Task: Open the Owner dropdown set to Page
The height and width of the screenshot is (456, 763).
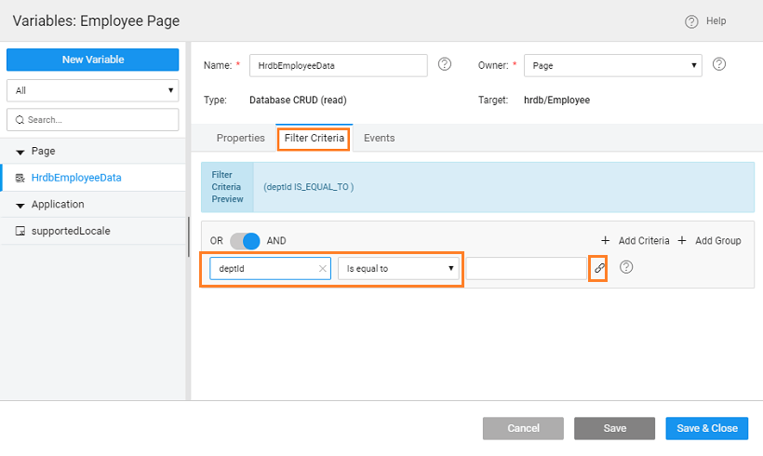Action: (613, 65)
